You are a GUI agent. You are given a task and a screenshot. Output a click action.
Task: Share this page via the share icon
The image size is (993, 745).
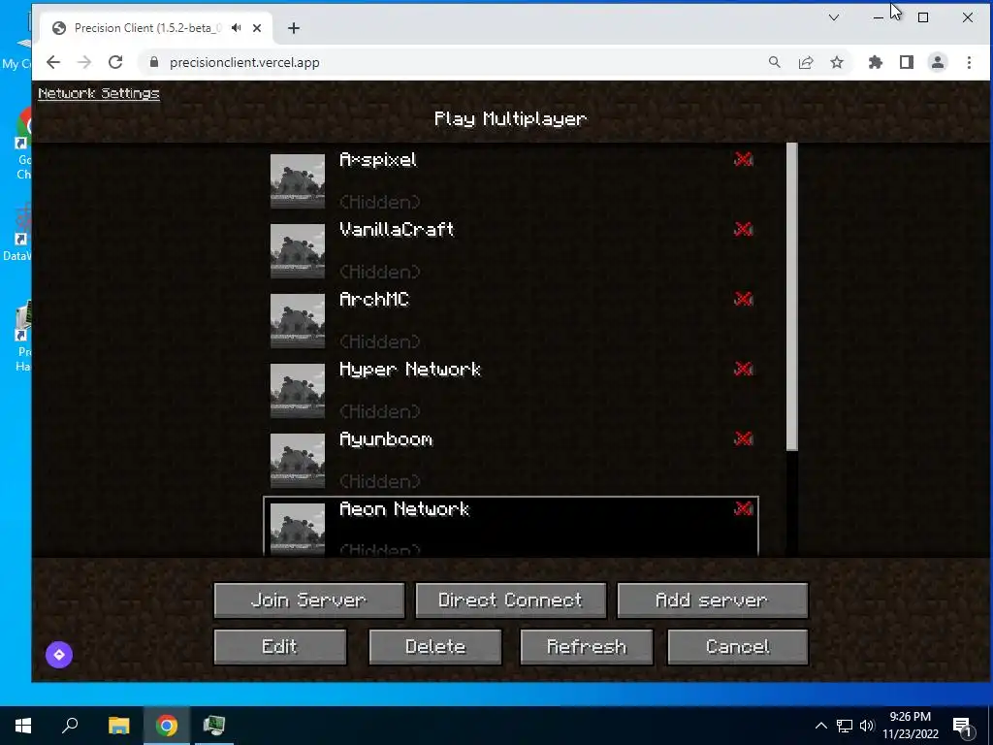coord(806,62)
